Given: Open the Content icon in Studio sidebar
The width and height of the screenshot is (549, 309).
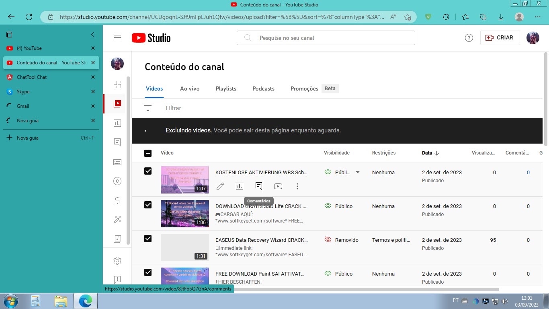Looking at the screenshot, I should pyautogui.click(x=117, y=104).
